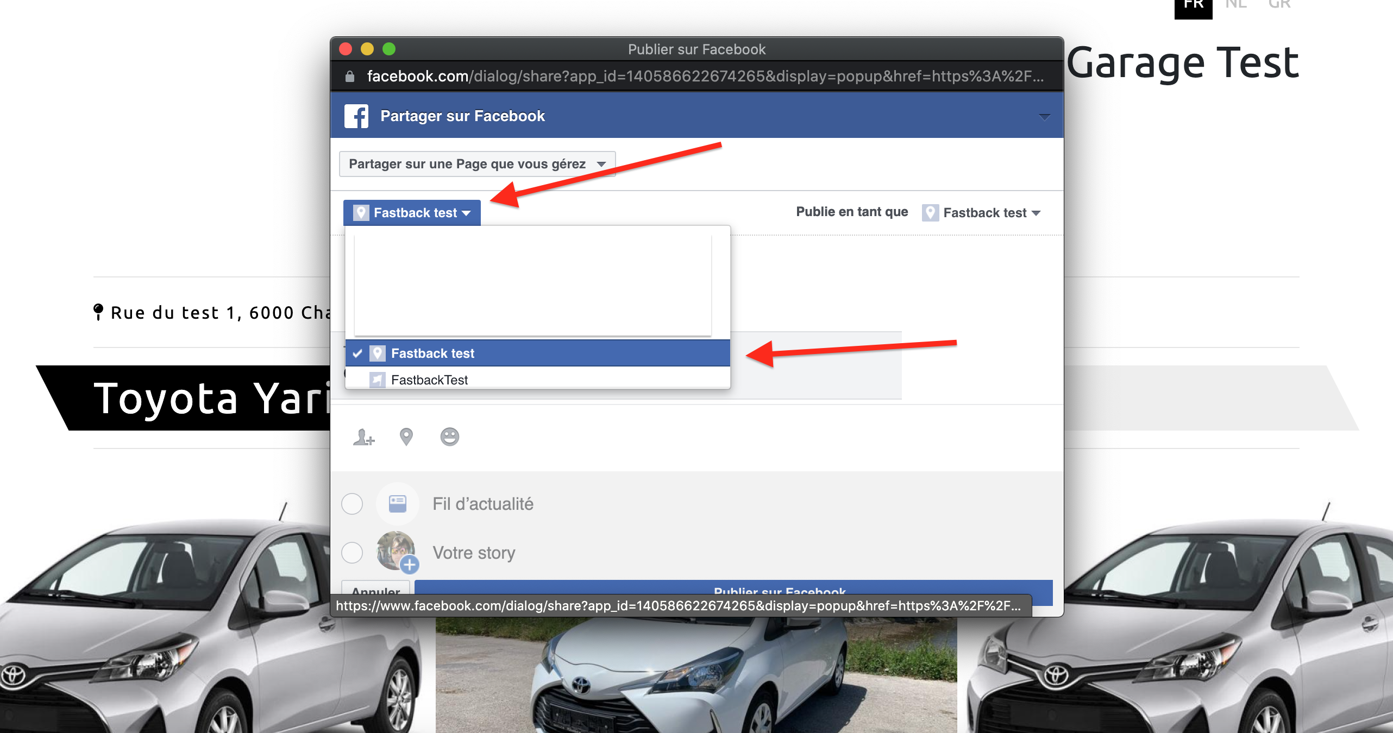Viewport: 1393px width, 733px height.
Task: Click the 'Publier sur Facebook' button
Action: coord(733,588)
